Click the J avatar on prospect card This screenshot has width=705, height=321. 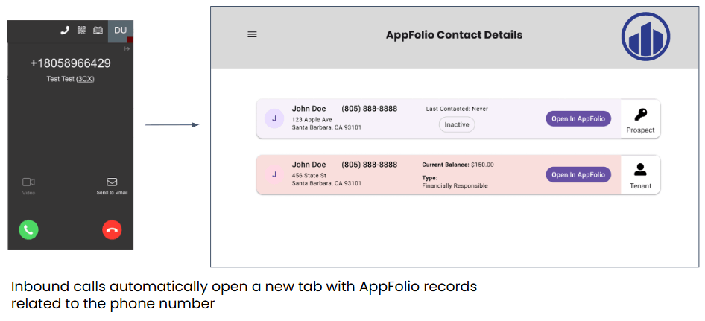pyautogui.click(x=274, y=118)
